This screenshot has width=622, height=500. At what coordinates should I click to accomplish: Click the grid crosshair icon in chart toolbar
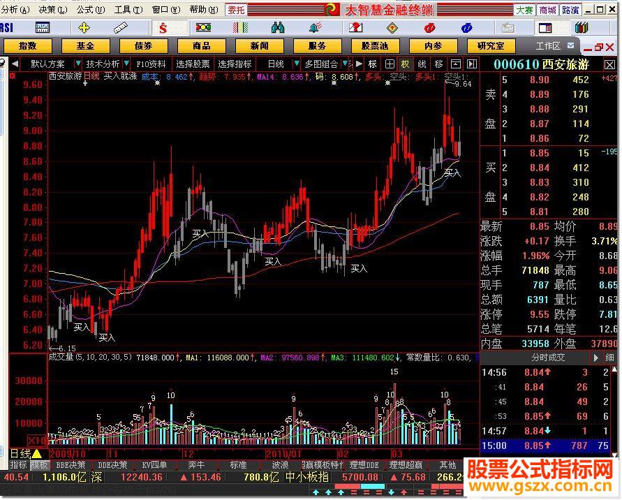390,64
